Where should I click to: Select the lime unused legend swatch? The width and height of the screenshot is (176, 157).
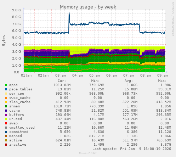(x=6, y=119)
